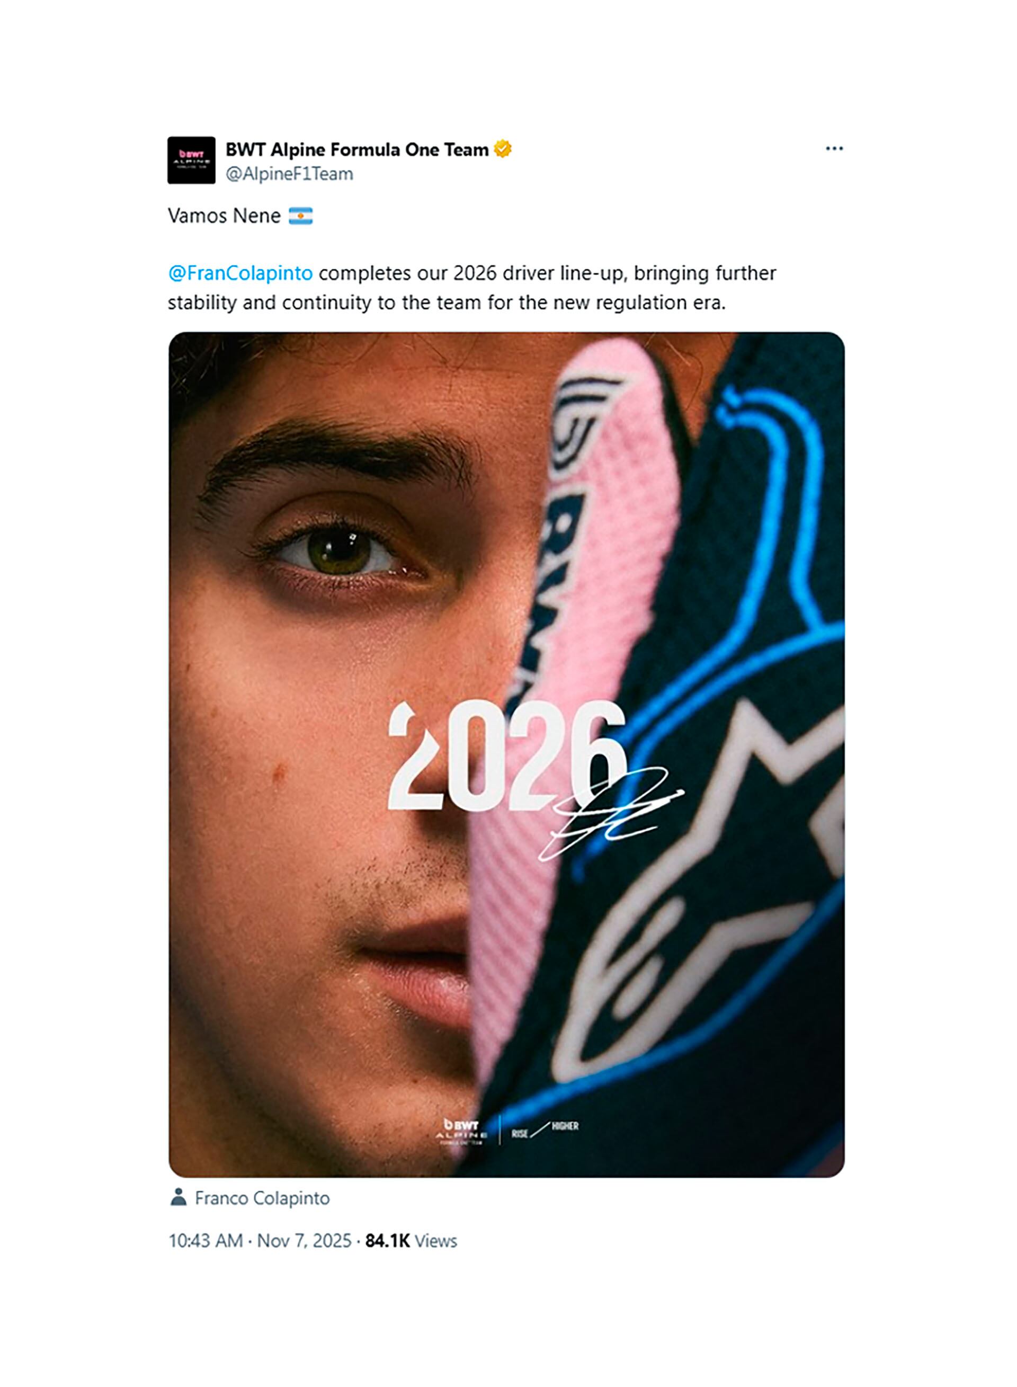Click the BWT Alpine profile avatar
The height and width of the screenshot is (1387, 1017).
pos(191,160)
